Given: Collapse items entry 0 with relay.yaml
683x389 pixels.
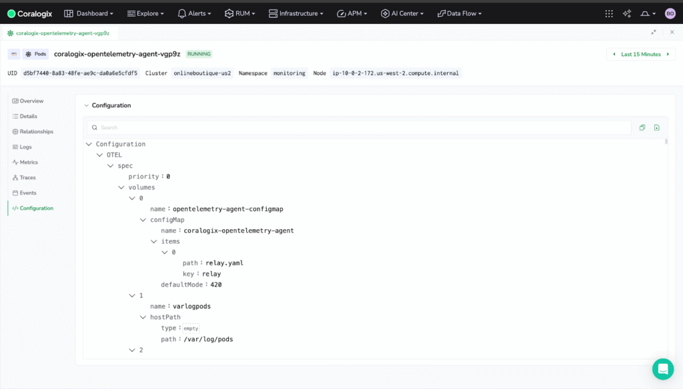Looking at the screenshot, I should pos(165,252).
